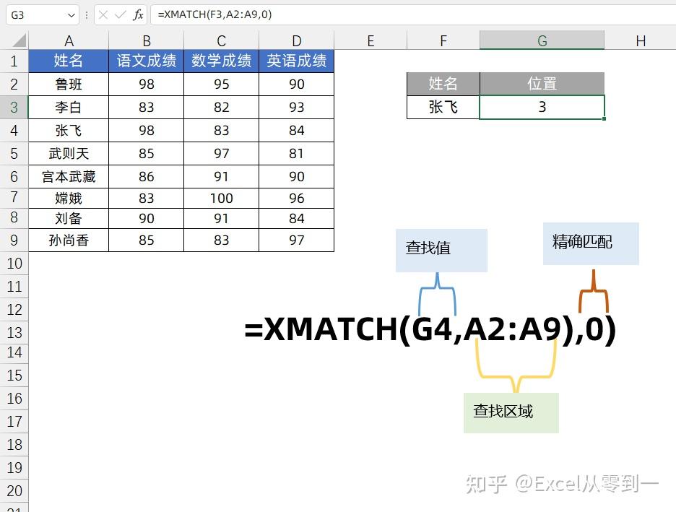Image resolution: width=676 pixels, height=512 pixels.
Task: Click the 精确匹配 annotation label
Action: coord(590,244)
